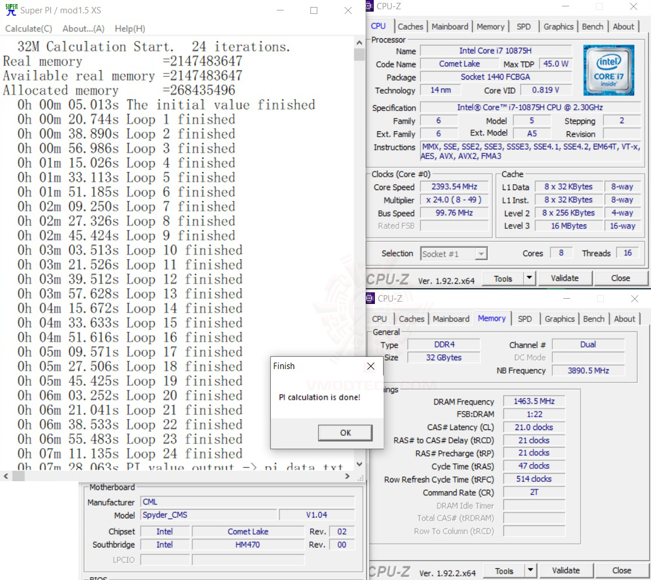
Task: Switch to Bench tab in top CPU-Z
Action: 592,27
